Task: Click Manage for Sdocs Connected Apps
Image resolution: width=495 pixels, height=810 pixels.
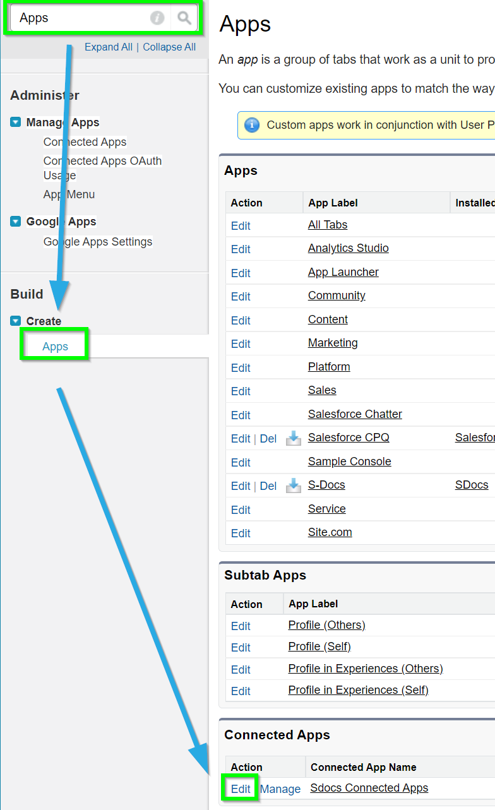Action: pos(280,789)
